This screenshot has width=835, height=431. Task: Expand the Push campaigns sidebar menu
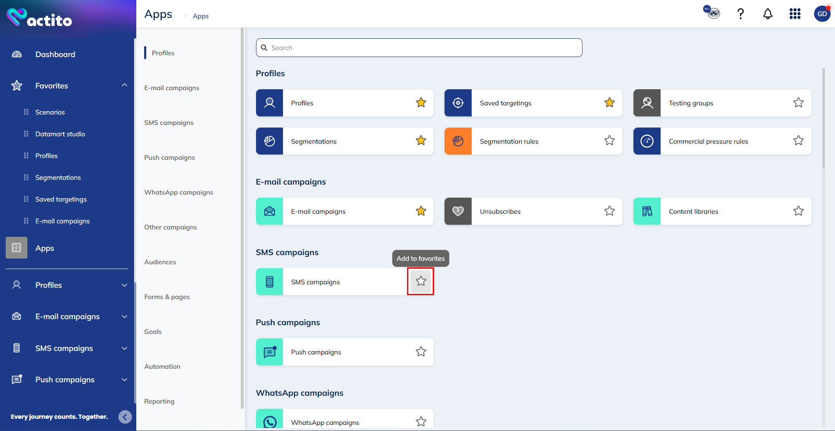(x=125, y=380)
